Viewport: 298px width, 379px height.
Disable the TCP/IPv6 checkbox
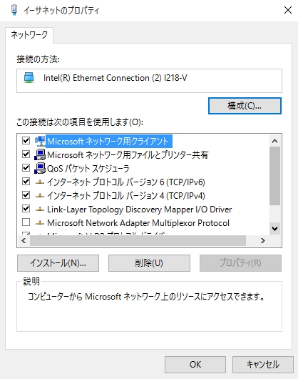(26, 182)
